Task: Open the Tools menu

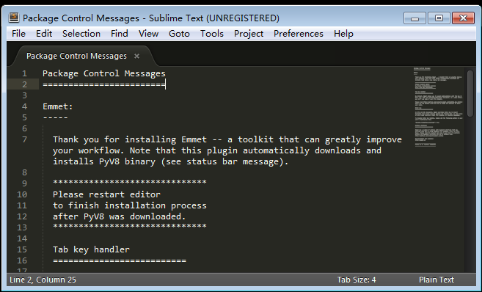Action: 212,34
